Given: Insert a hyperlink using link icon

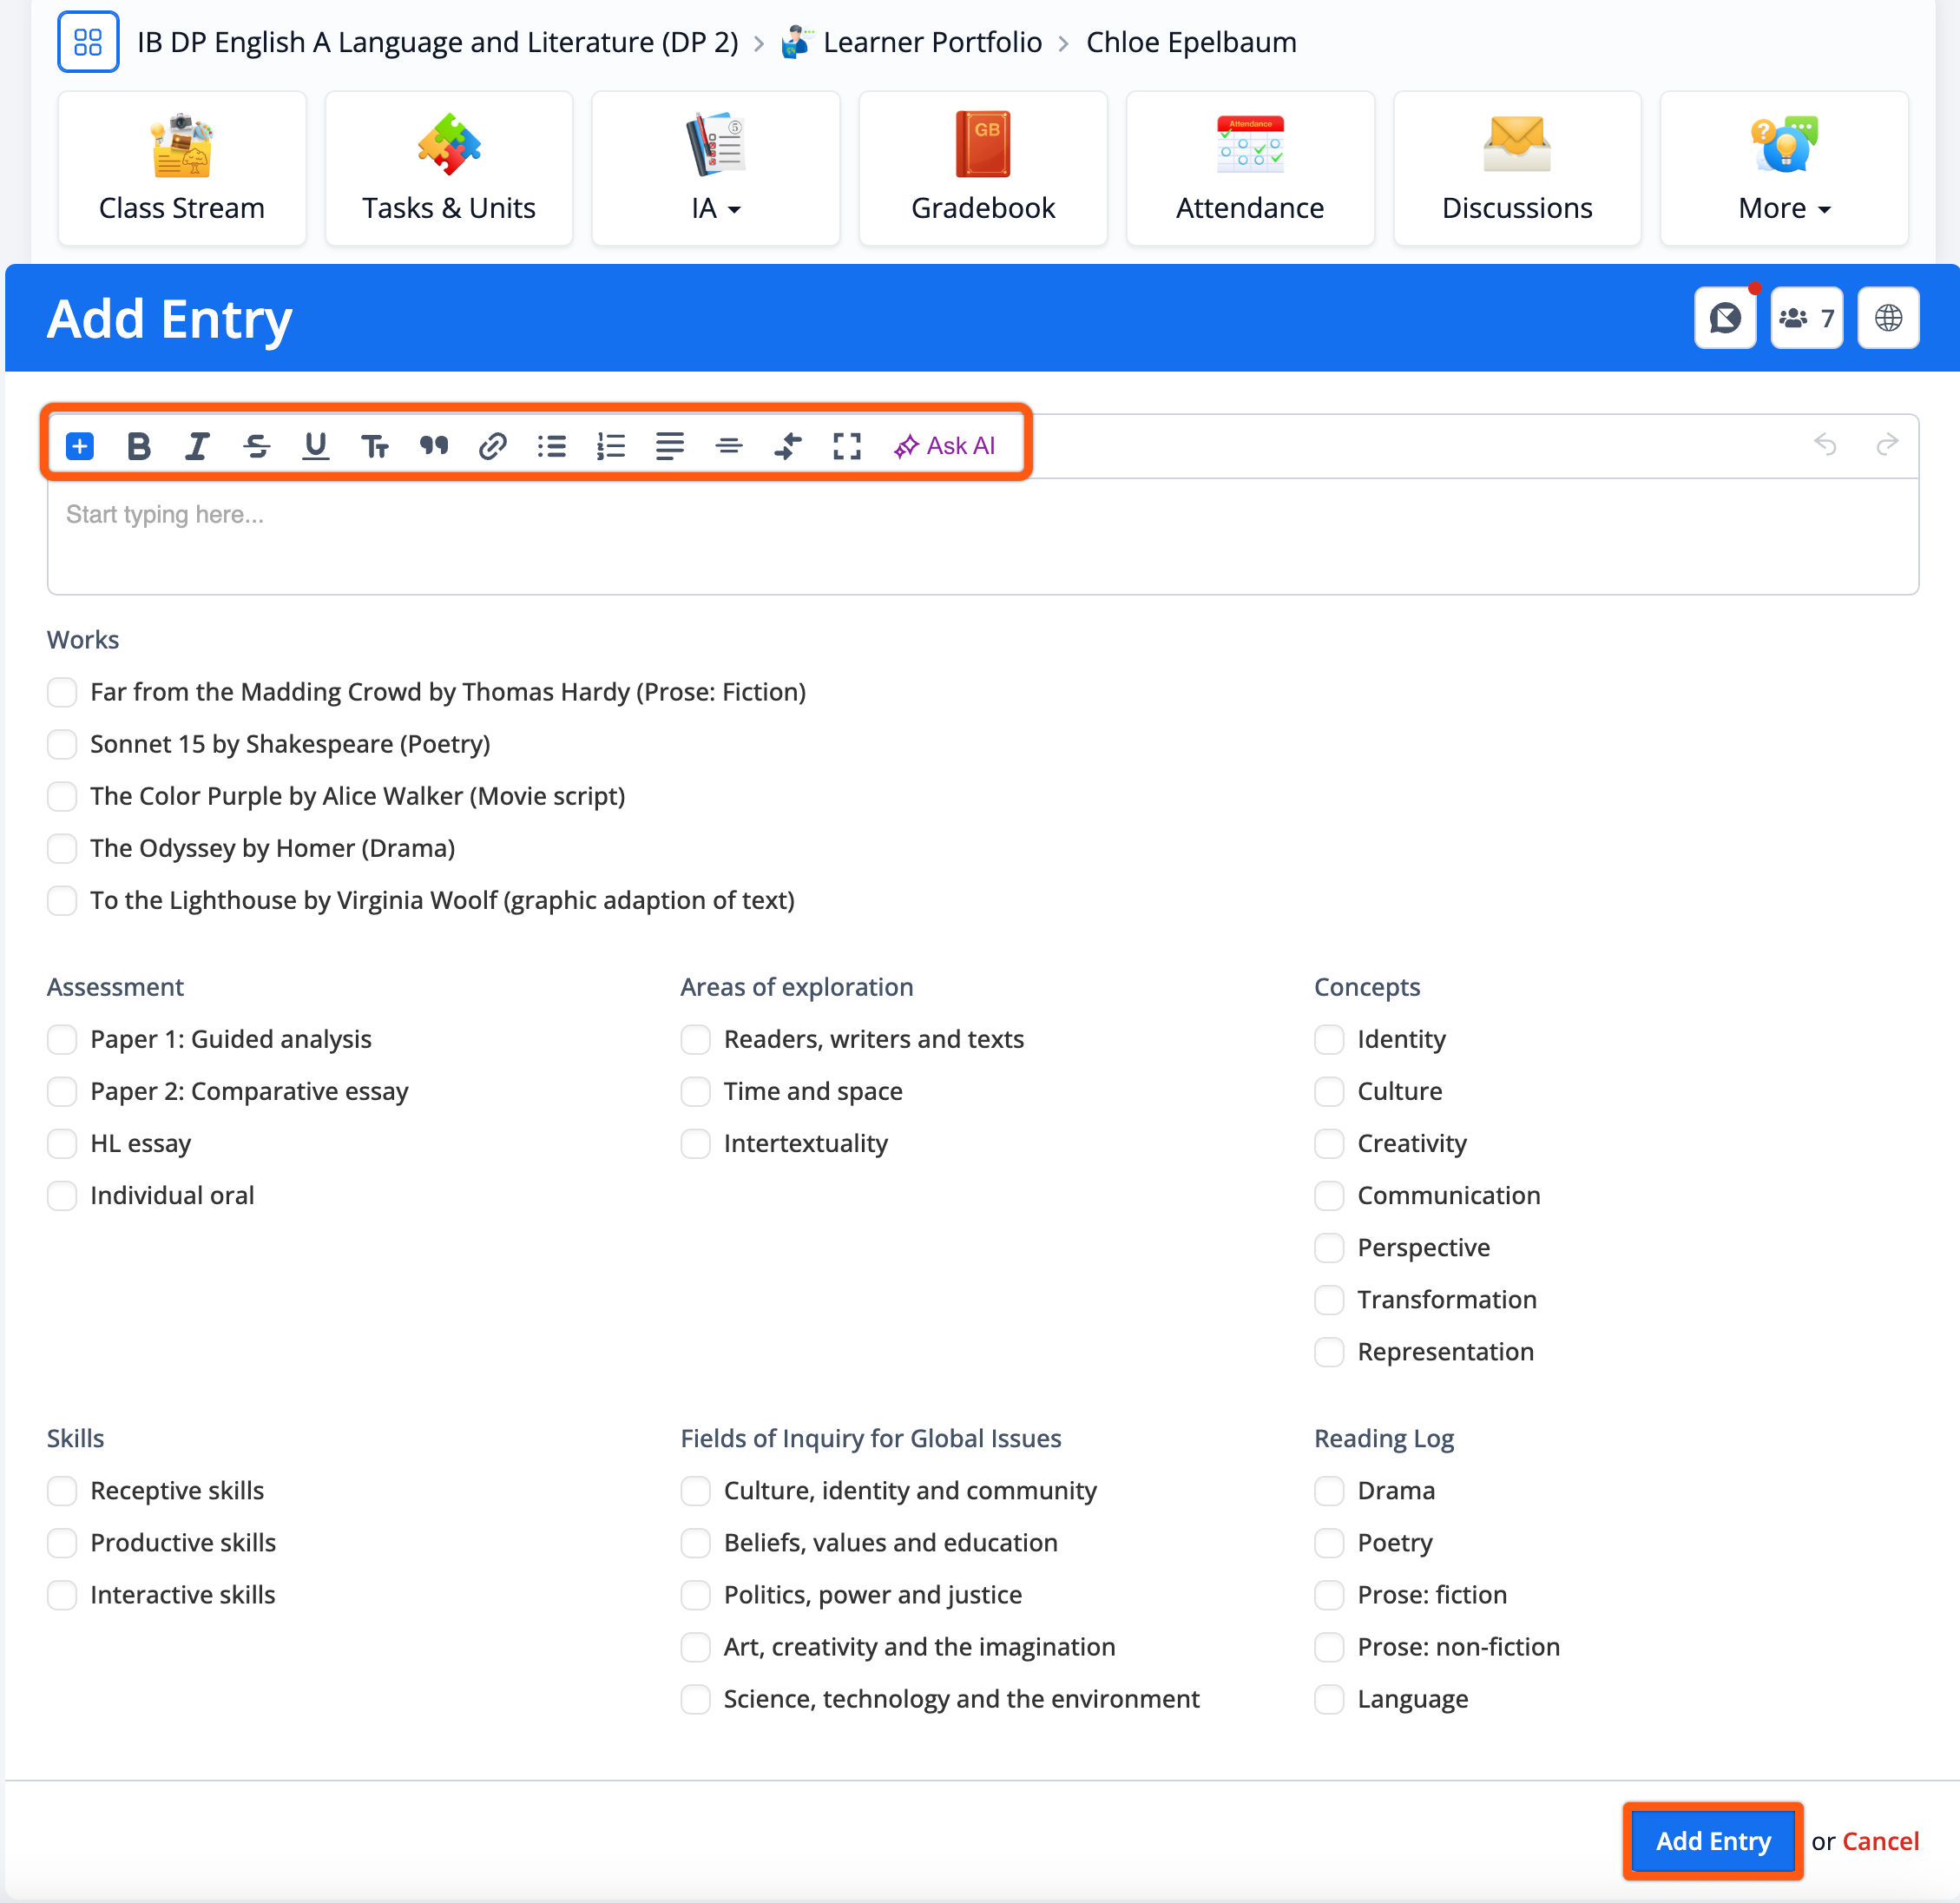Looking at the screenshot, I should click(492, 446).
